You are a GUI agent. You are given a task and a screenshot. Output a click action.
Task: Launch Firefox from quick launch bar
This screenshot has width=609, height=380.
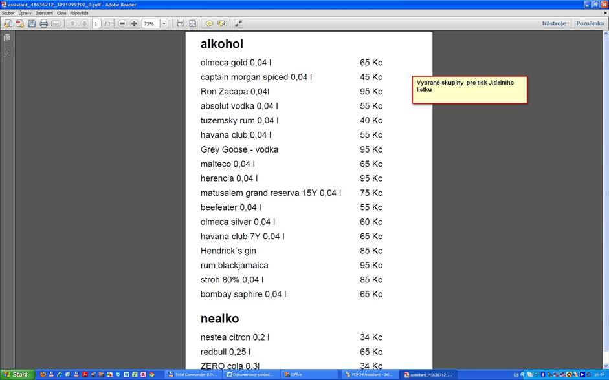coord(43,375)
